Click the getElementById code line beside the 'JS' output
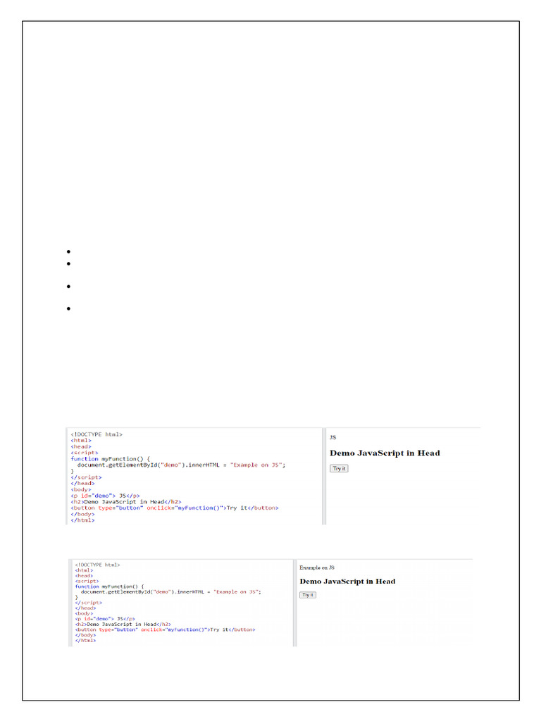 (181, 465)
